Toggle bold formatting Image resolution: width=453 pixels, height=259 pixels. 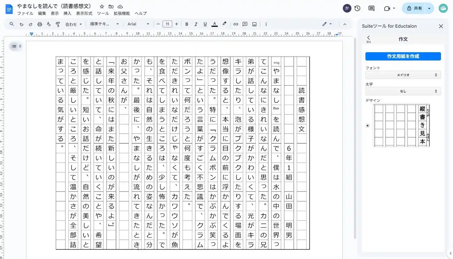coord(187,24)
